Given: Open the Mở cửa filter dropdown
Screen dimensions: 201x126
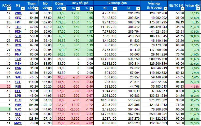Looking at the screenshot, I should [50, 9].
